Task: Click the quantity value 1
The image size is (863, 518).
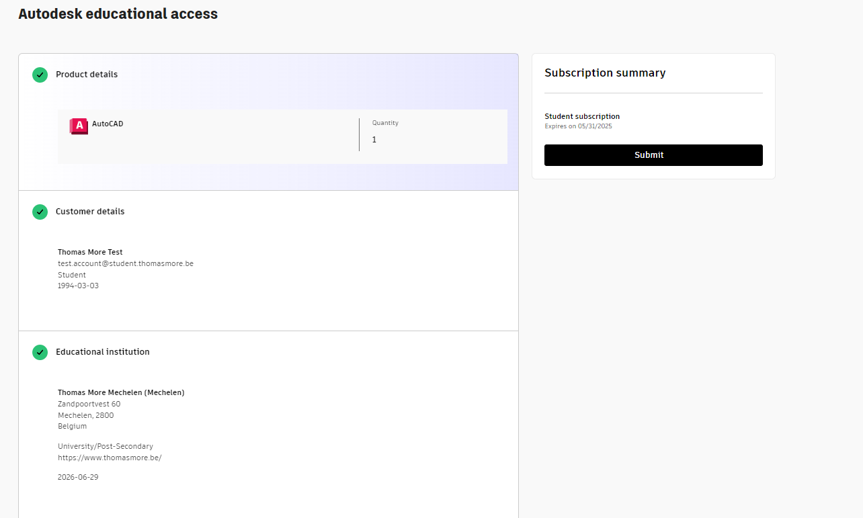Action: 374,140
